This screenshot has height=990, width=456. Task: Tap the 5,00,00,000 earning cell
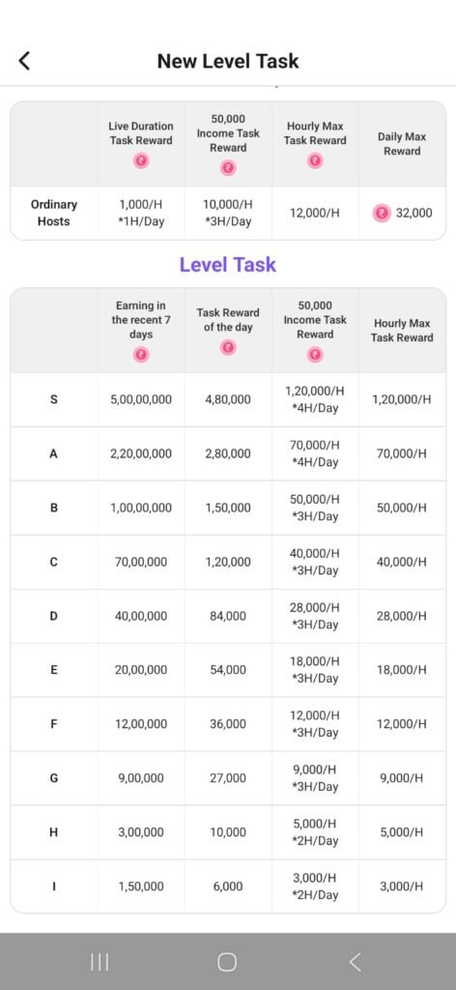141,399
